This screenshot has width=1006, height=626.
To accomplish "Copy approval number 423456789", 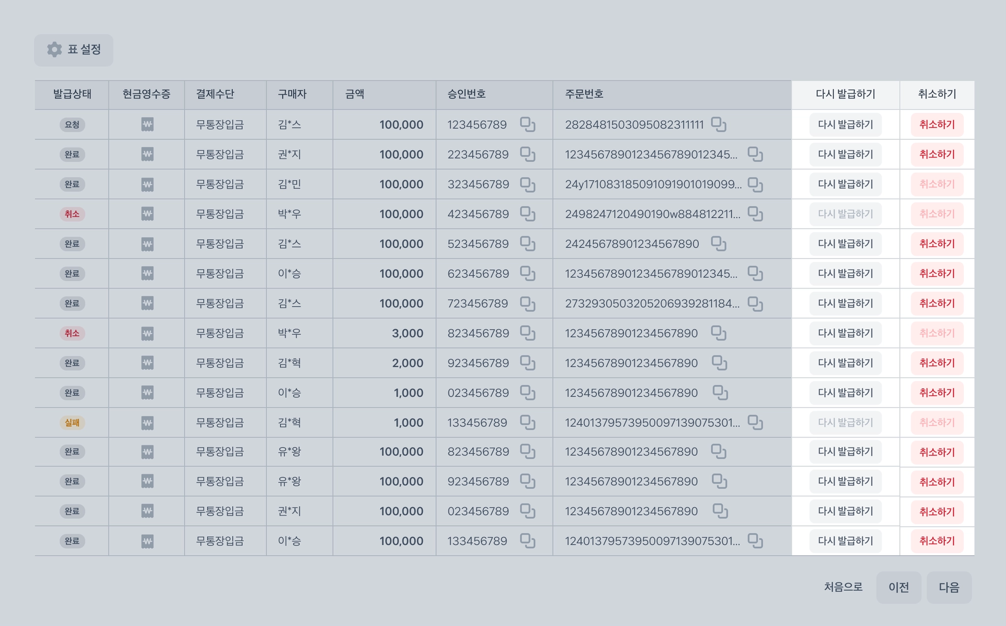I will point(528,214).
